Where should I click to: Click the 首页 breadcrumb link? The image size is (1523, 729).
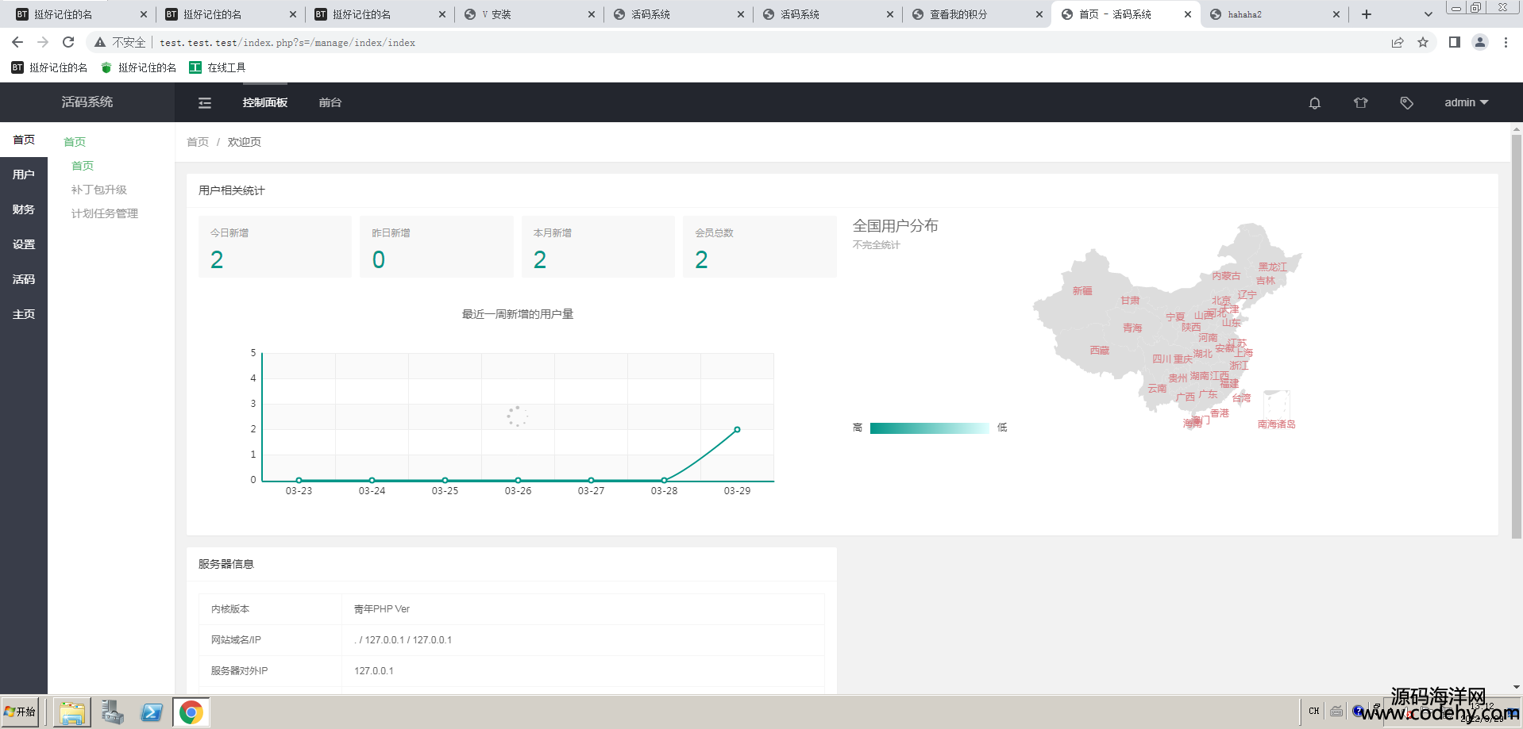tap(198, 142)
